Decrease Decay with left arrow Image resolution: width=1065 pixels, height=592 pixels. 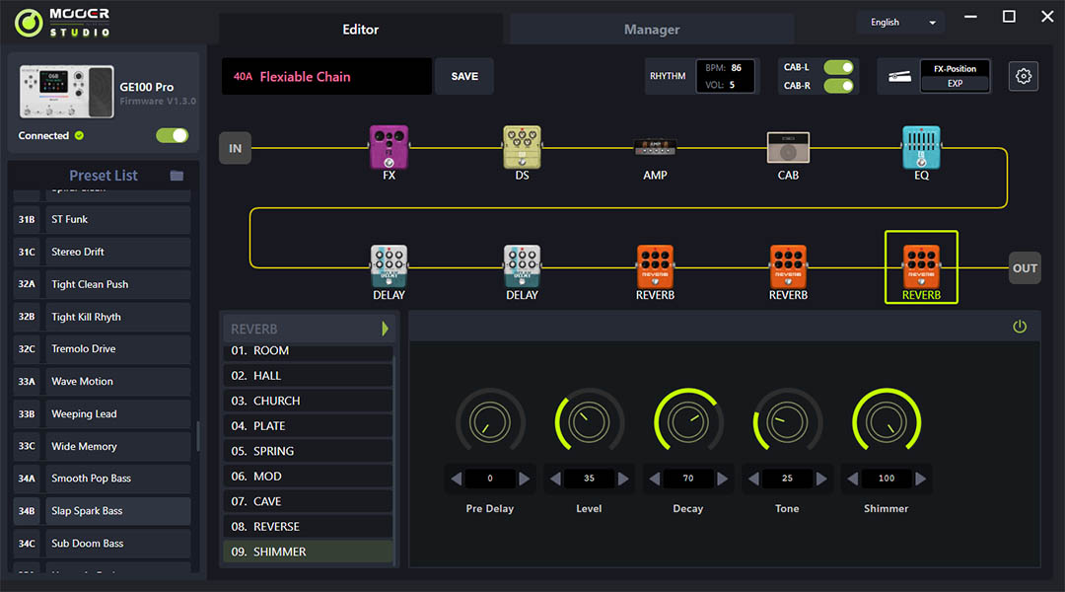coord(655,479)
